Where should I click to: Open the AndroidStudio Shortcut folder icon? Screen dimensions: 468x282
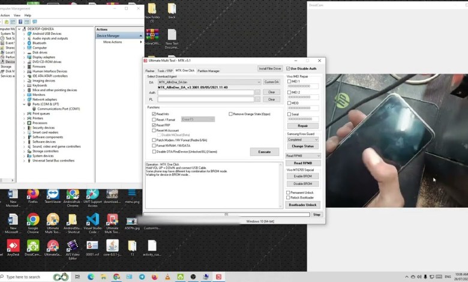[x=73, y=224]
